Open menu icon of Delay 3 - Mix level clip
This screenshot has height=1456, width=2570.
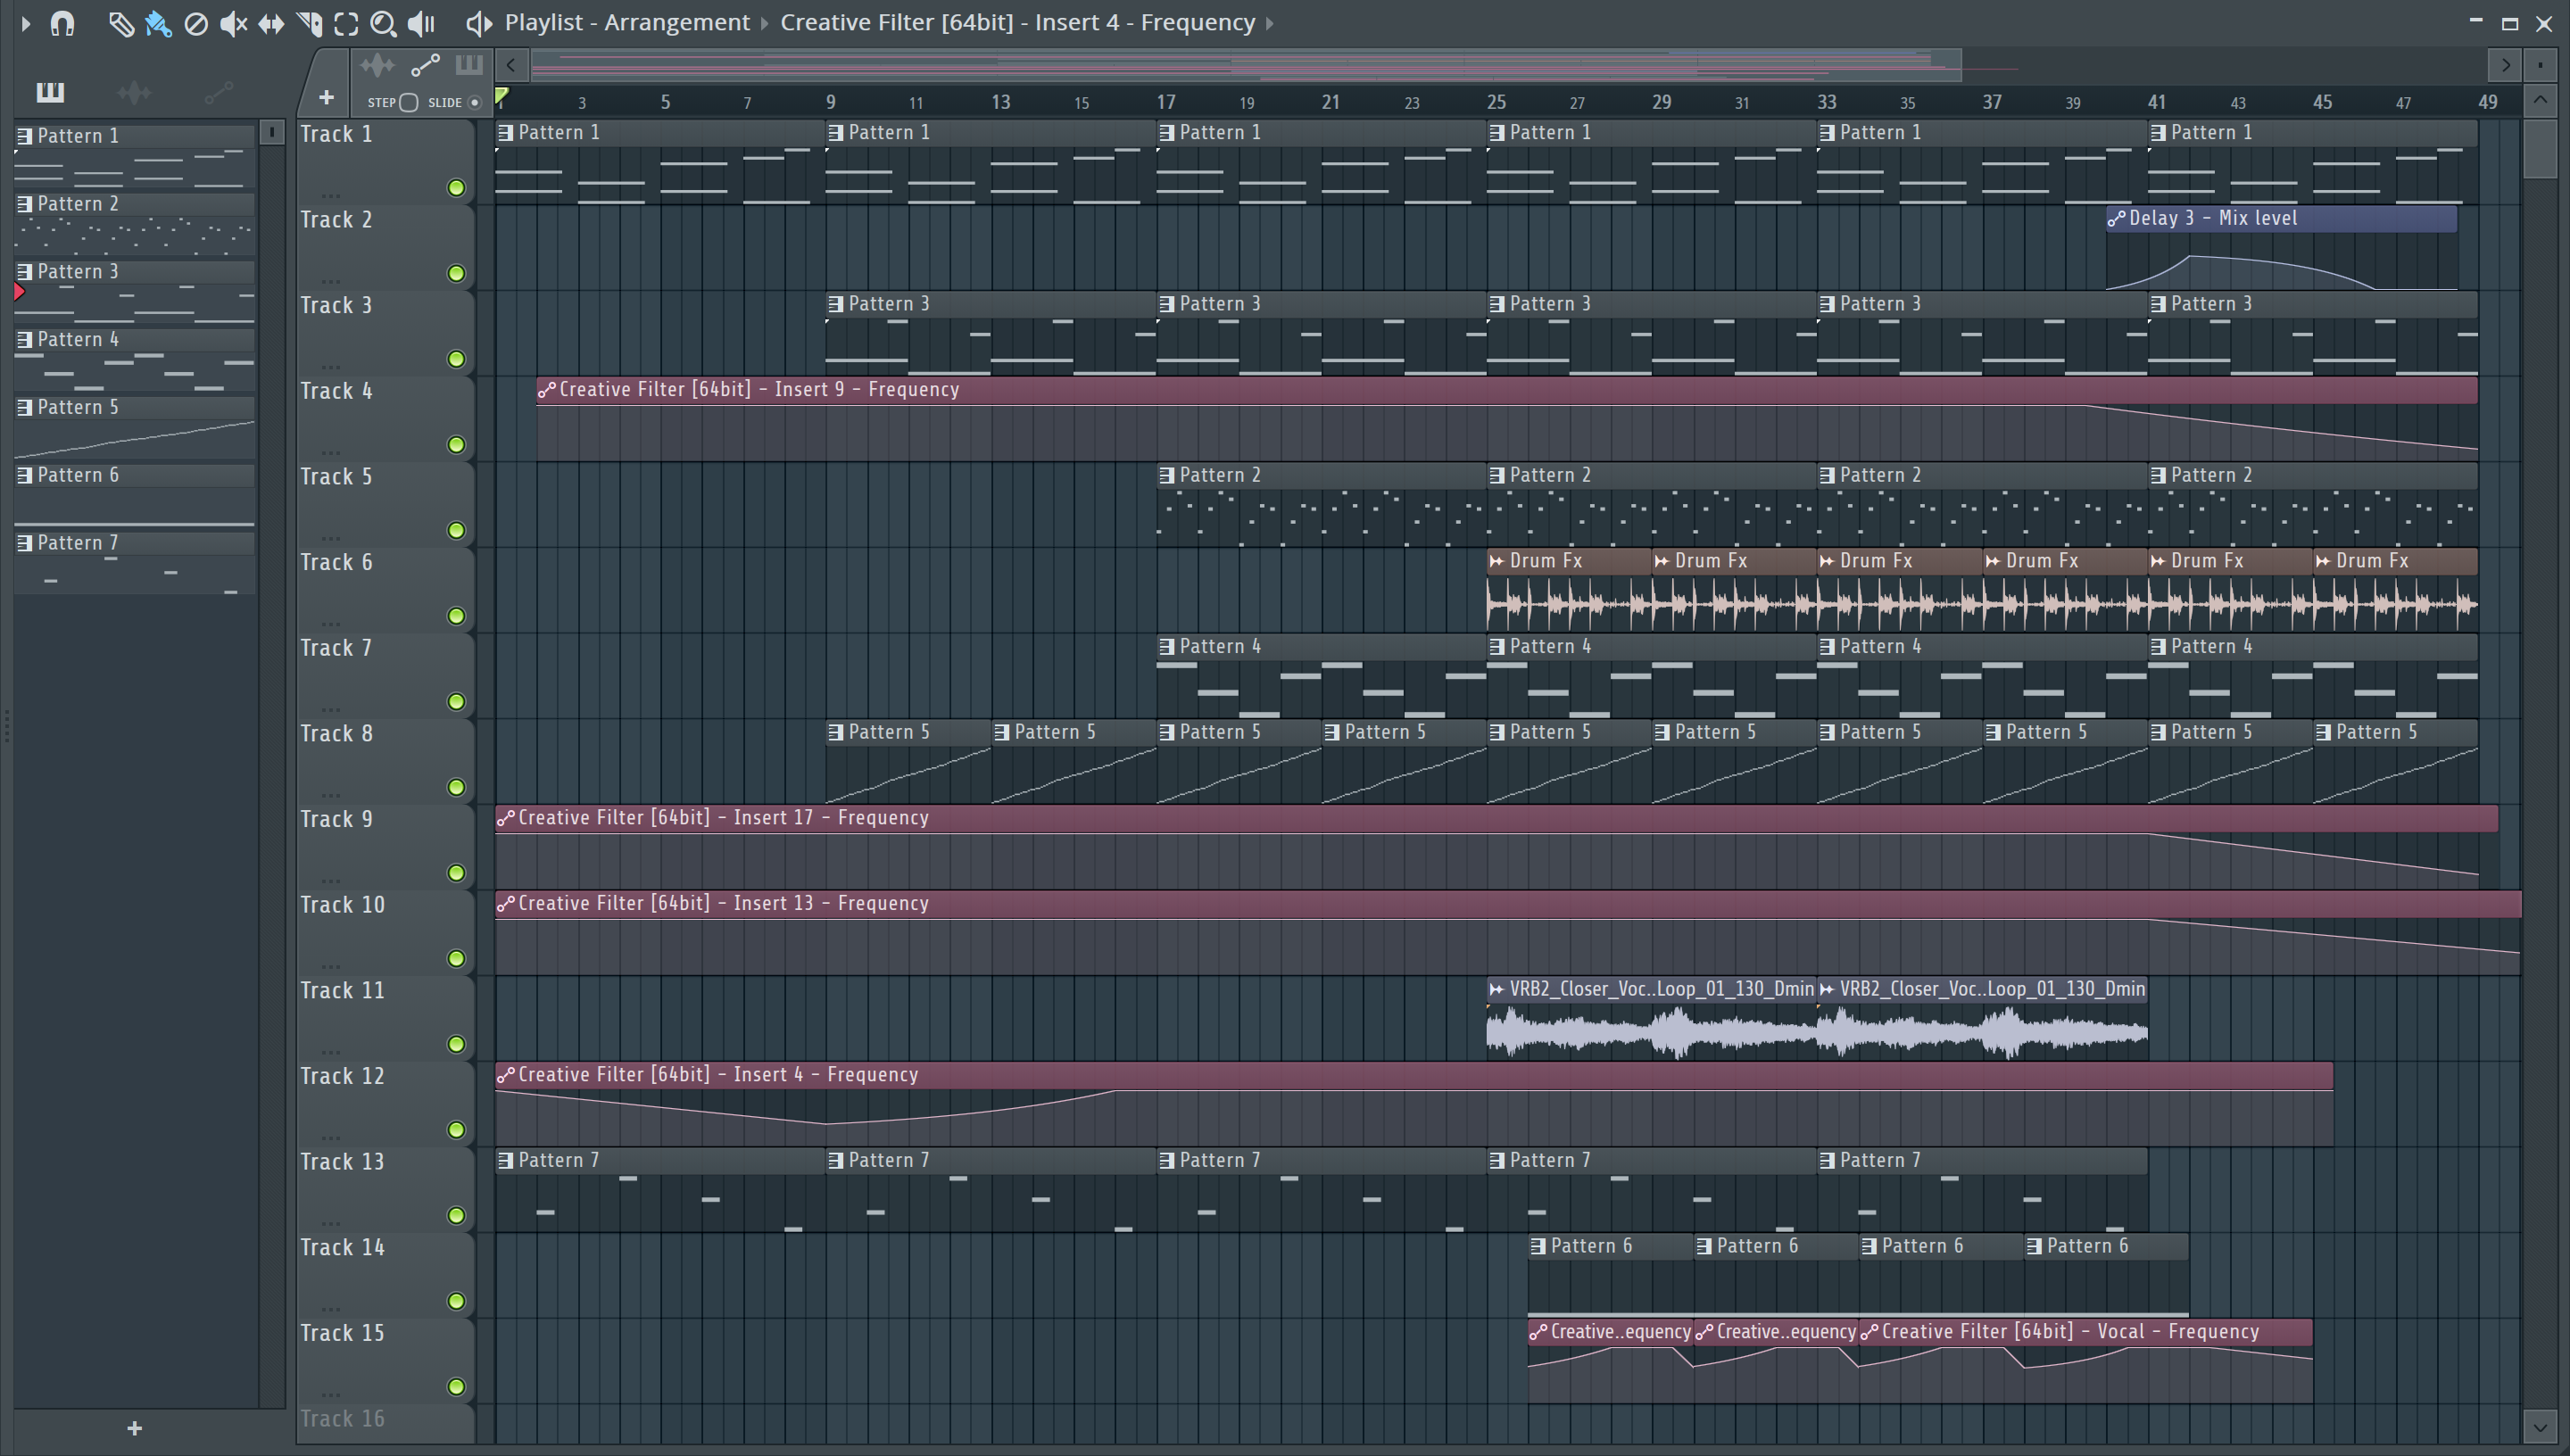point(2116,219)
